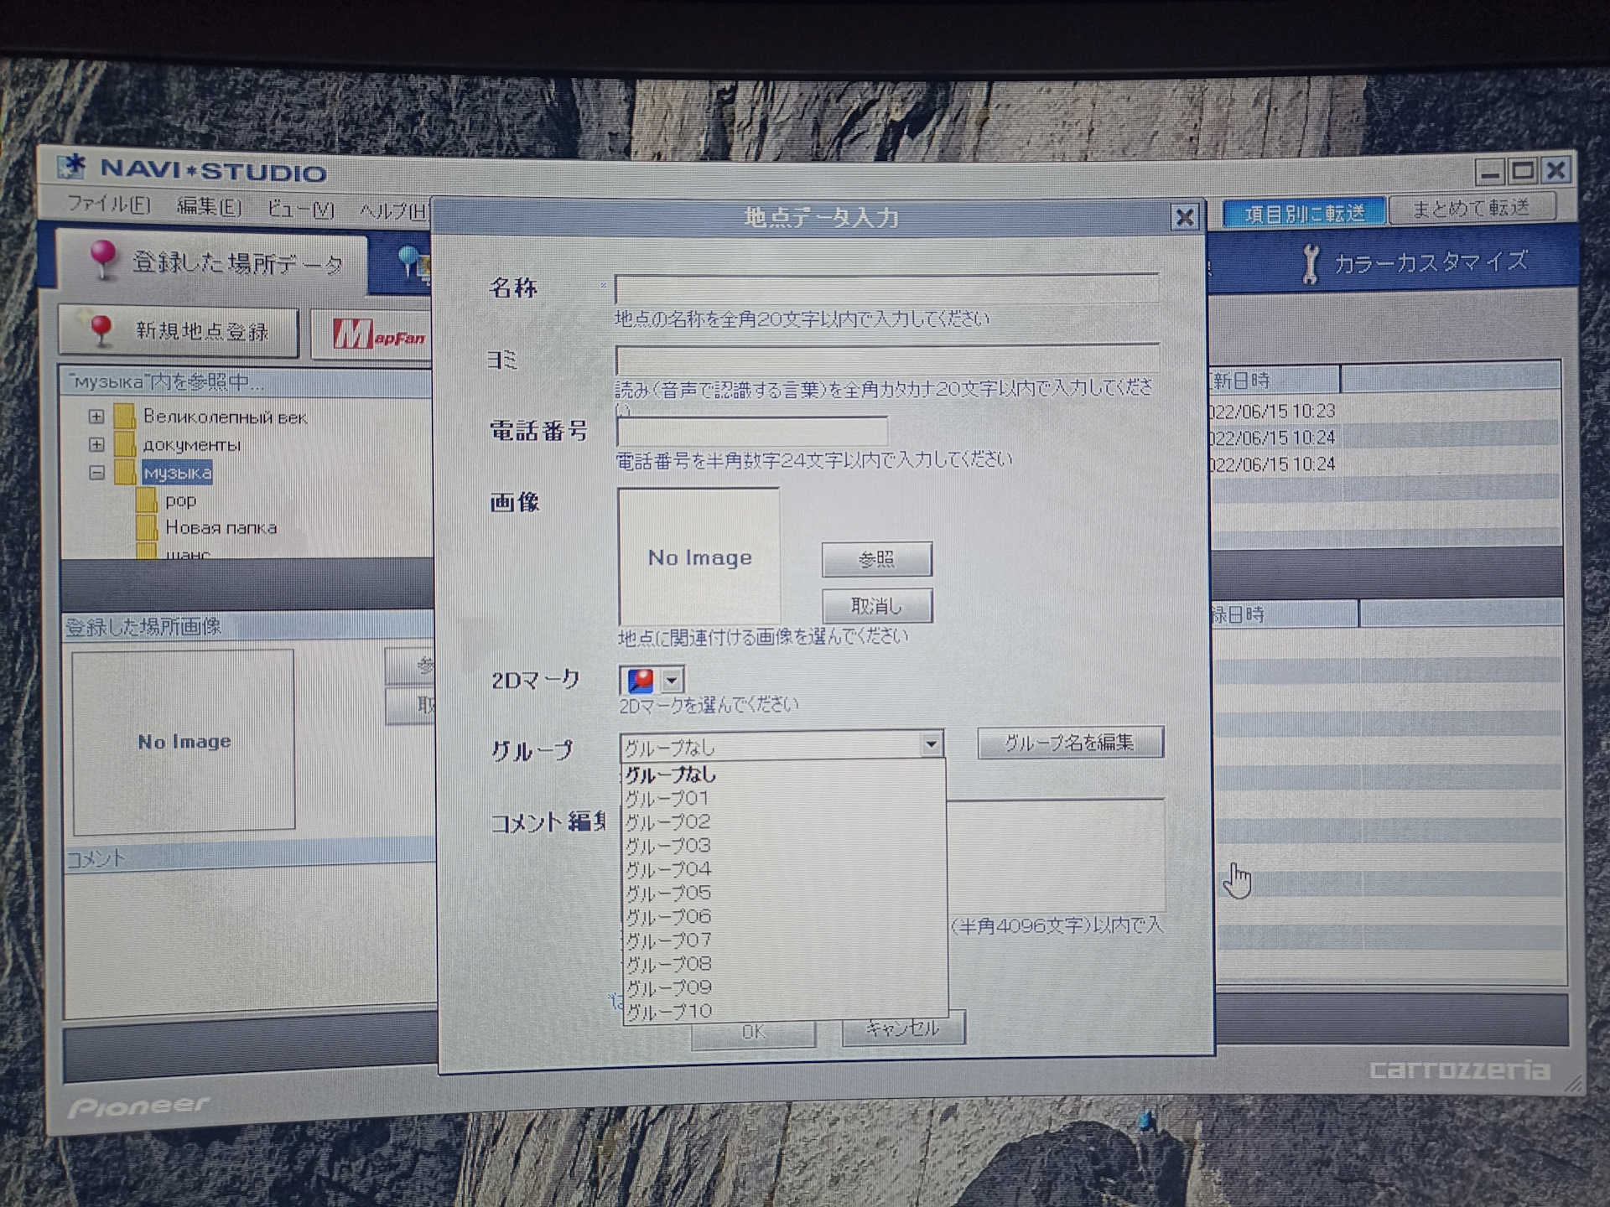
Task: Click the wrench icon beside カラーカスタマイズ
Action: [x=1310, y=264]
